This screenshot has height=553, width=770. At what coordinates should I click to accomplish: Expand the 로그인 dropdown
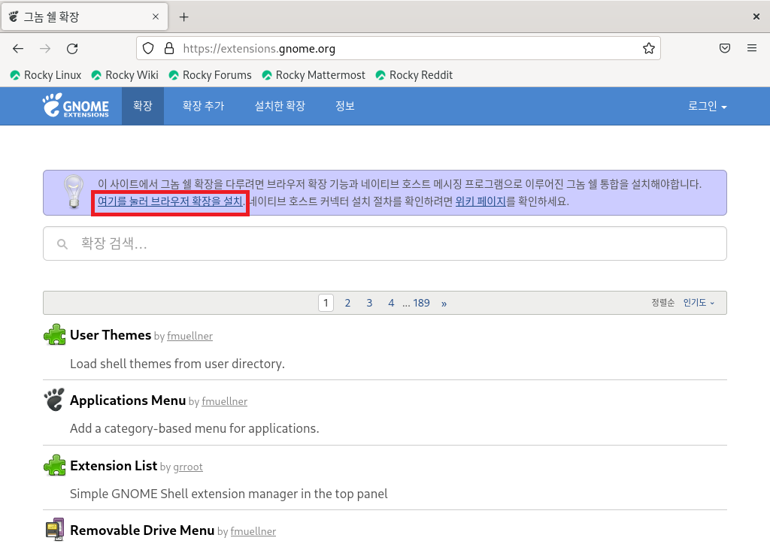tap(707, 106)
